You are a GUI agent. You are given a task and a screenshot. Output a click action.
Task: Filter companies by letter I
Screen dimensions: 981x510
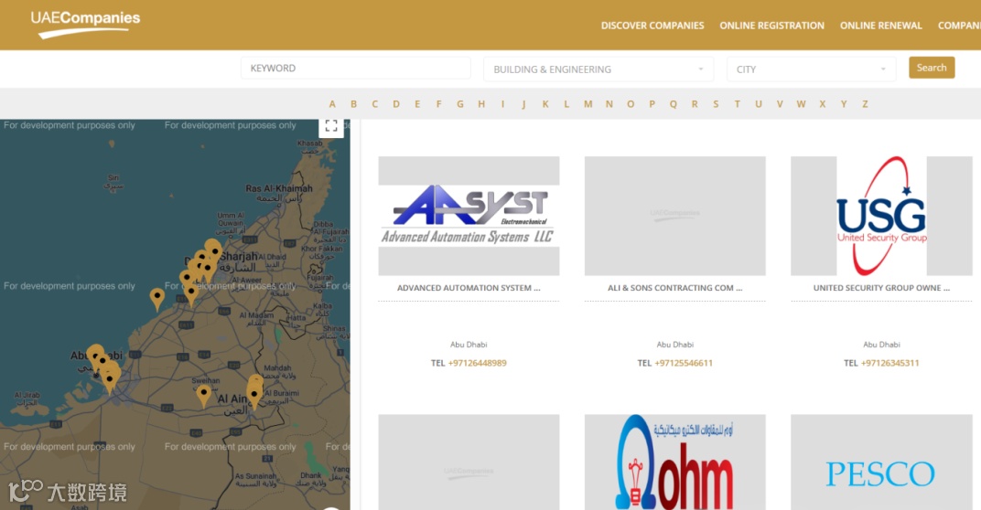pos(502,104)
